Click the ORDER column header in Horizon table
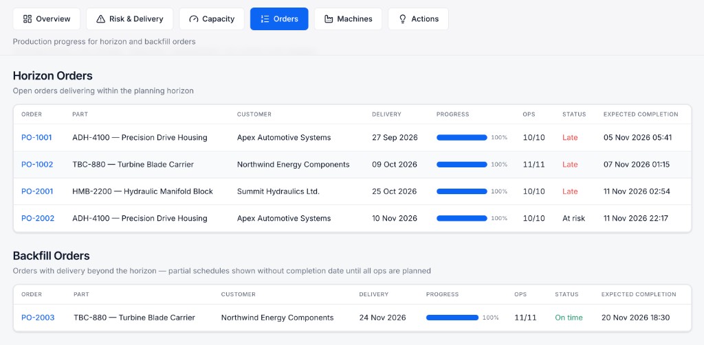Image resolution: width=704 pixels, height=345 pixels. click(32, 115)
